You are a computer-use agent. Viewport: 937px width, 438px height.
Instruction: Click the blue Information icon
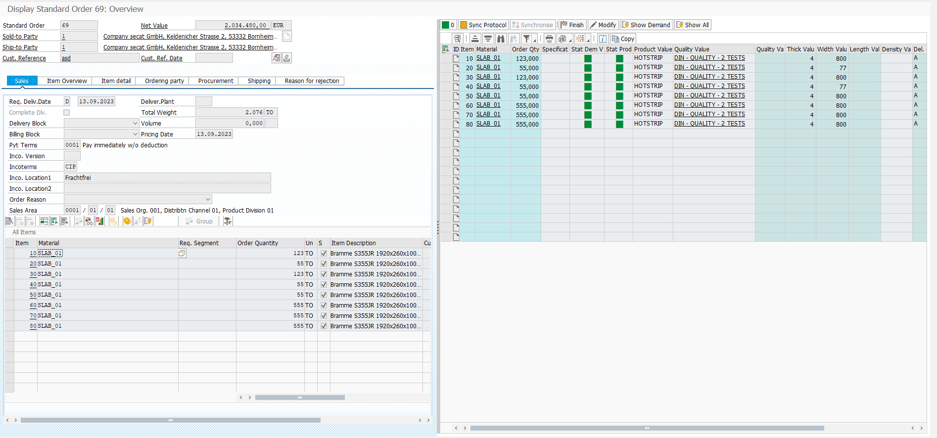603,39
